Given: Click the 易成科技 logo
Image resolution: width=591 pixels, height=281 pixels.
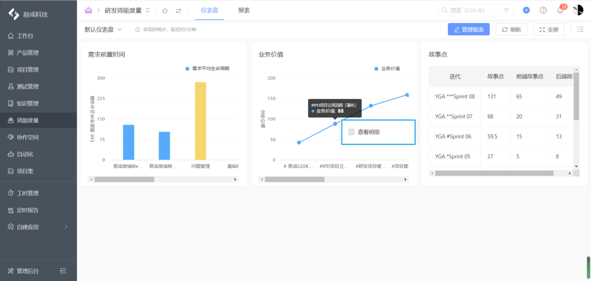Looking at the screenshot, I should (28, 14).
